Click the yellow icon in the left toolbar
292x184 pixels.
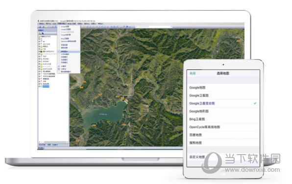click(x=47, y=27)
